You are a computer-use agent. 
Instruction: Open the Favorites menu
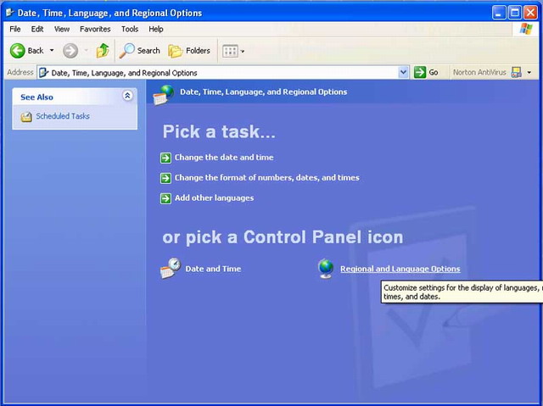coord(95,29)
